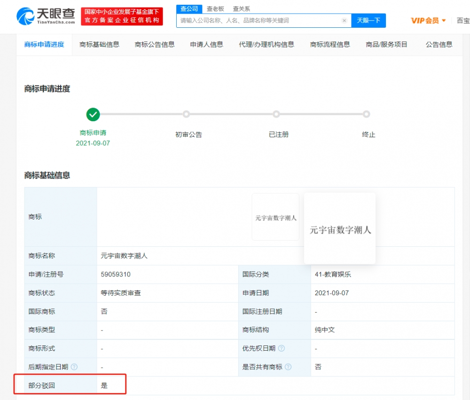The image size is (470, 400).
Task: Click the 商标结构 label cell
Action: (x=274, y=330)
